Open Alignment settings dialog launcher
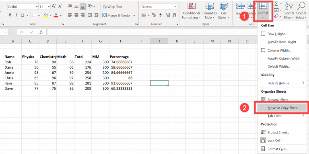This screenshot has width=309, height=154. click(136, 24)
